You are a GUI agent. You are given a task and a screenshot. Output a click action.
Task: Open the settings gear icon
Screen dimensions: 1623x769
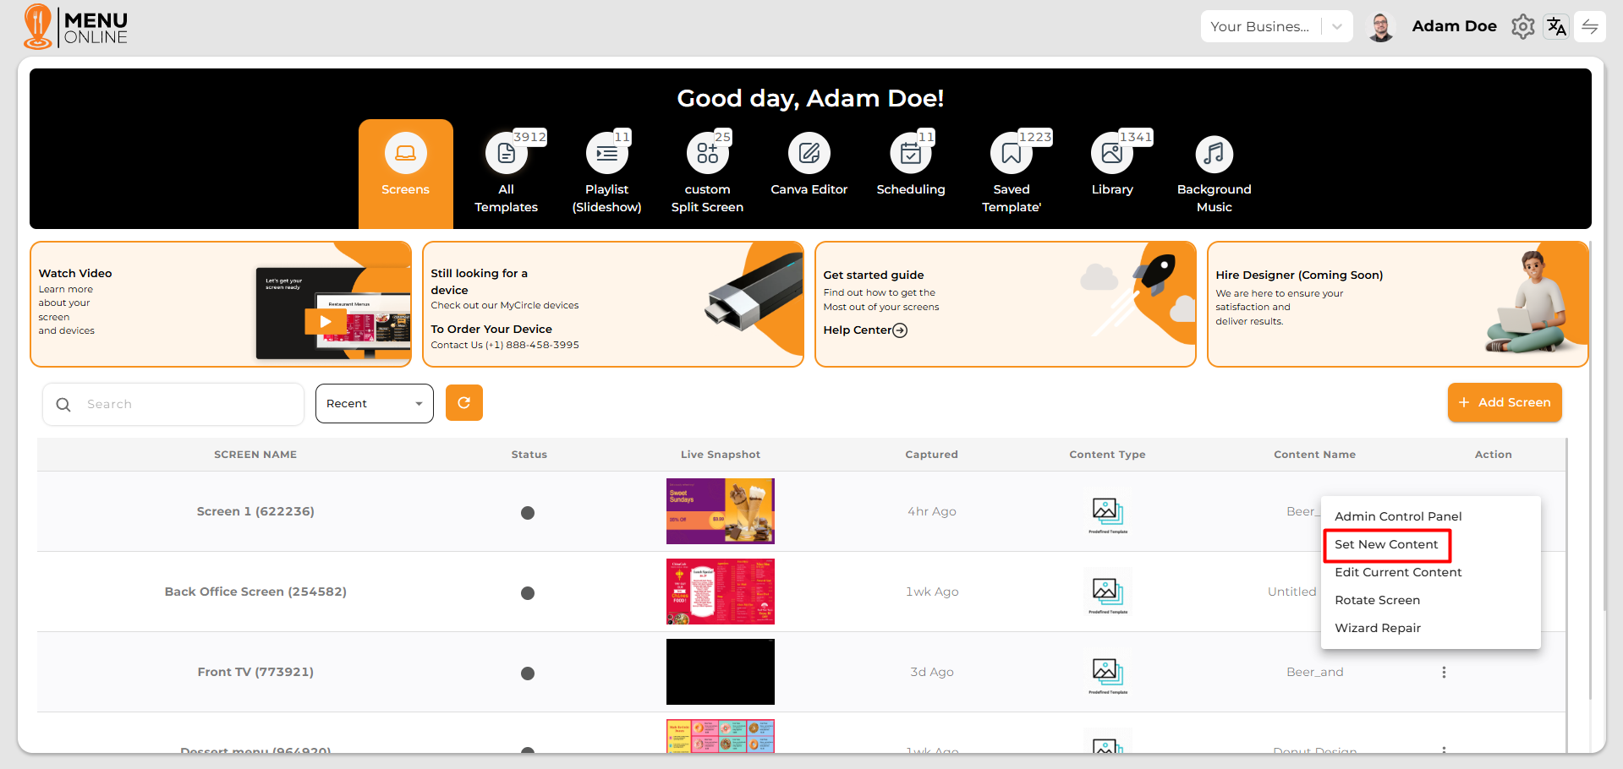pyautogui.click(x=1522, y=27)
